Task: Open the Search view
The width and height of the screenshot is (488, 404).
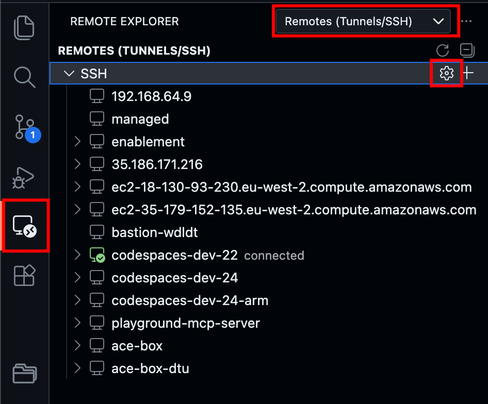Action: 25,77
